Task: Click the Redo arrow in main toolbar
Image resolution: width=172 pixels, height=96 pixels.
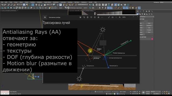Action: (x=5, y=5)
